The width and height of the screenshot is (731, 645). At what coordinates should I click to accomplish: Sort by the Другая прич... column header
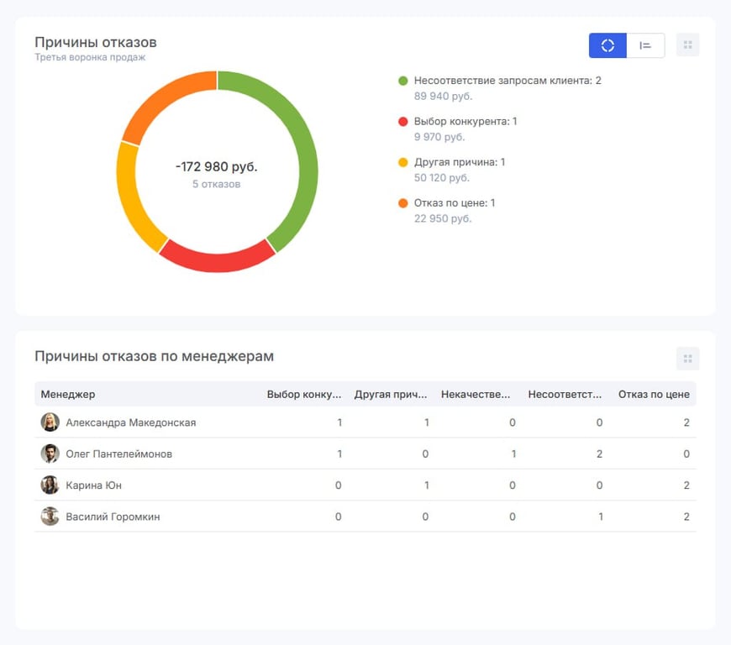click(x=391, y=394)
